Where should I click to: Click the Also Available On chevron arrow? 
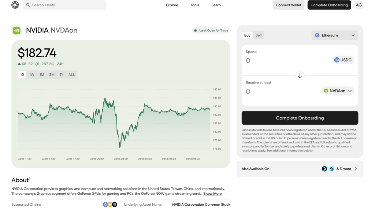pos(356,169)
